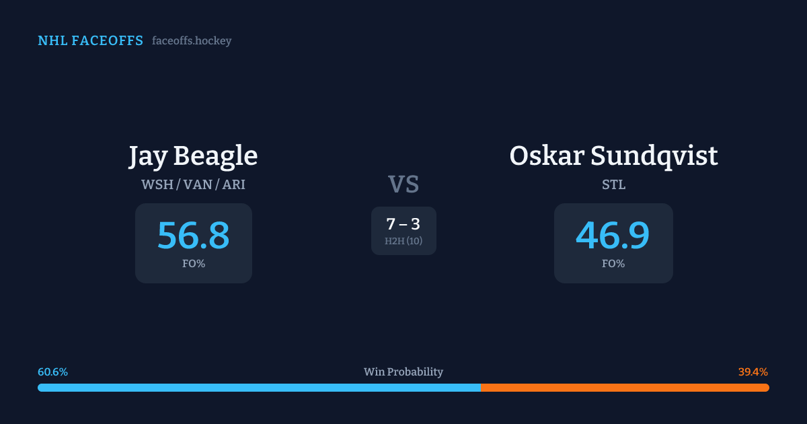Click the WSH / VAN / ARI team list

click(x=193, y=184)
